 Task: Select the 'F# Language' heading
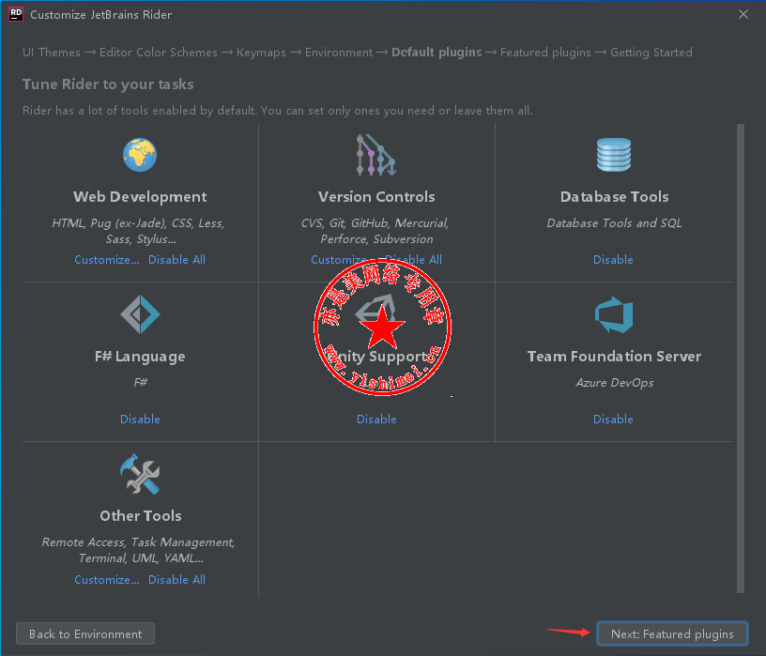140,357
